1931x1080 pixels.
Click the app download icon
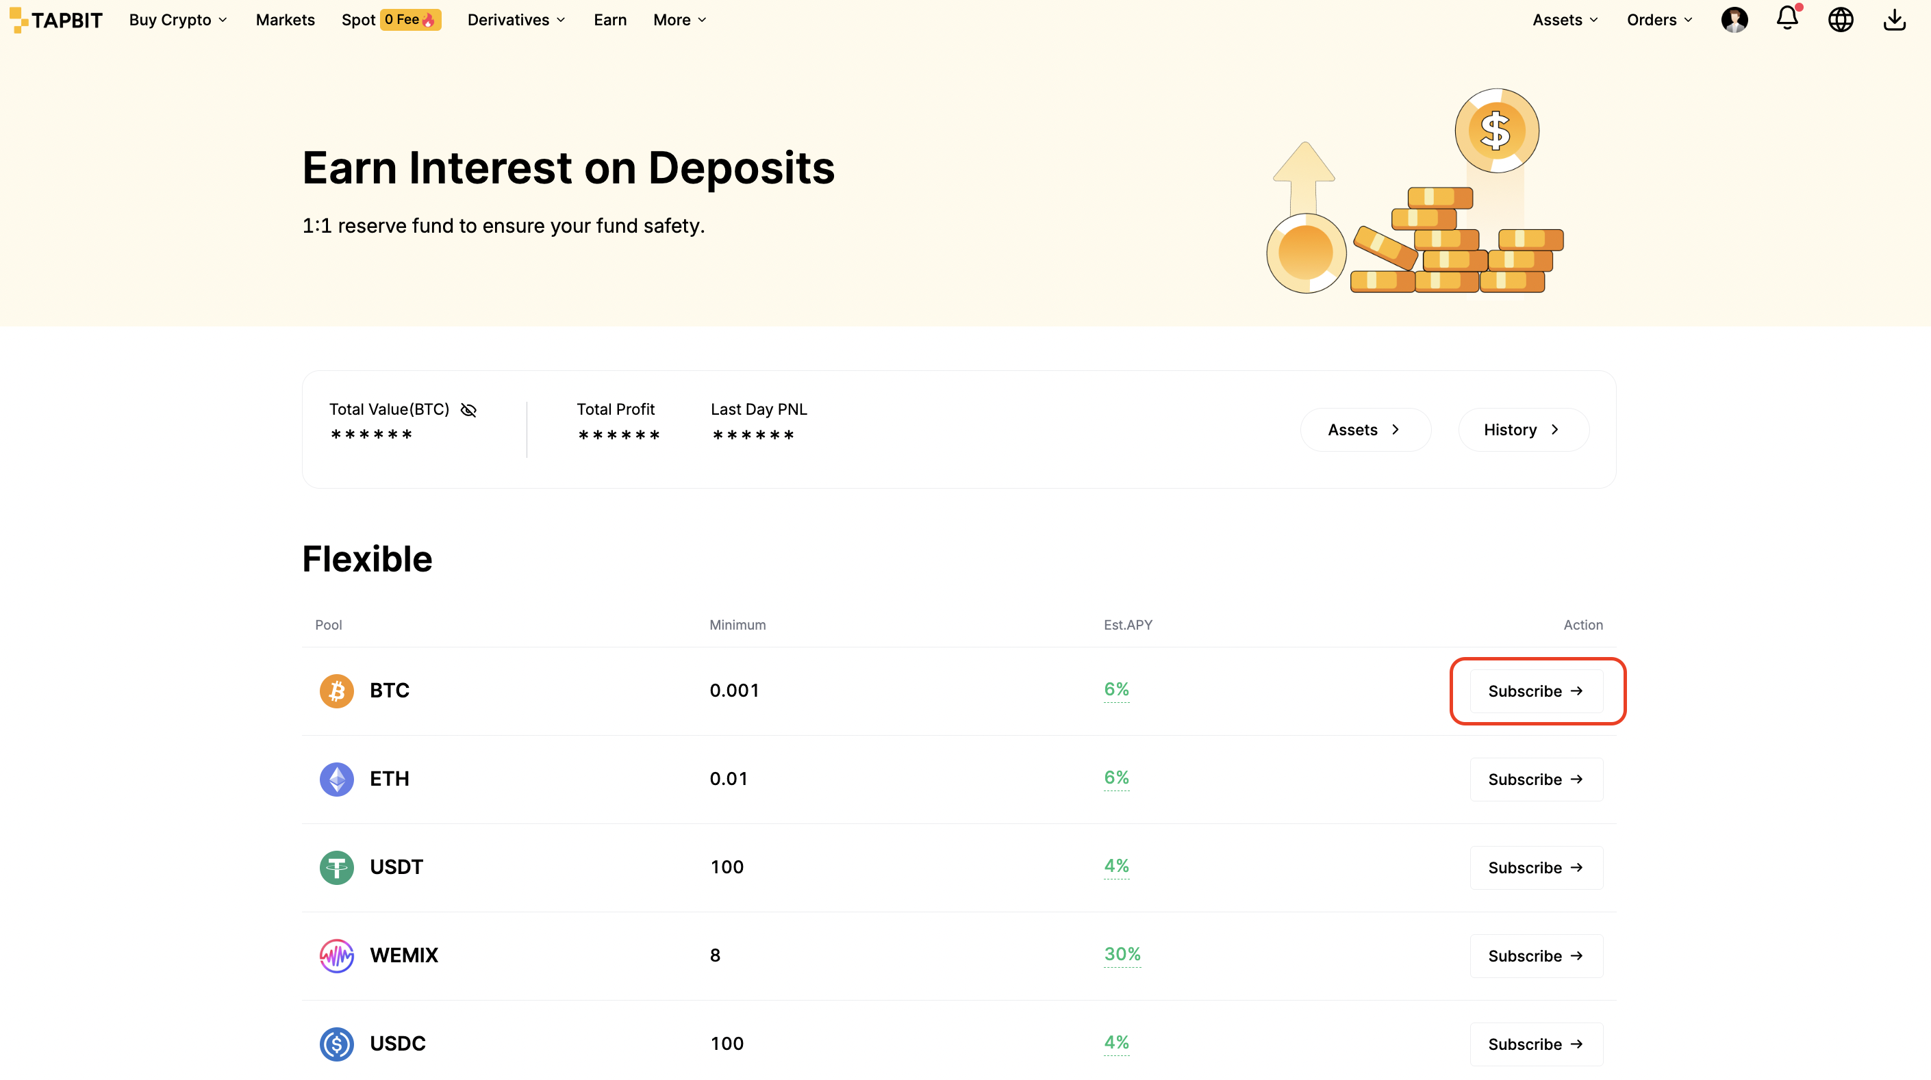(1894, 19)
